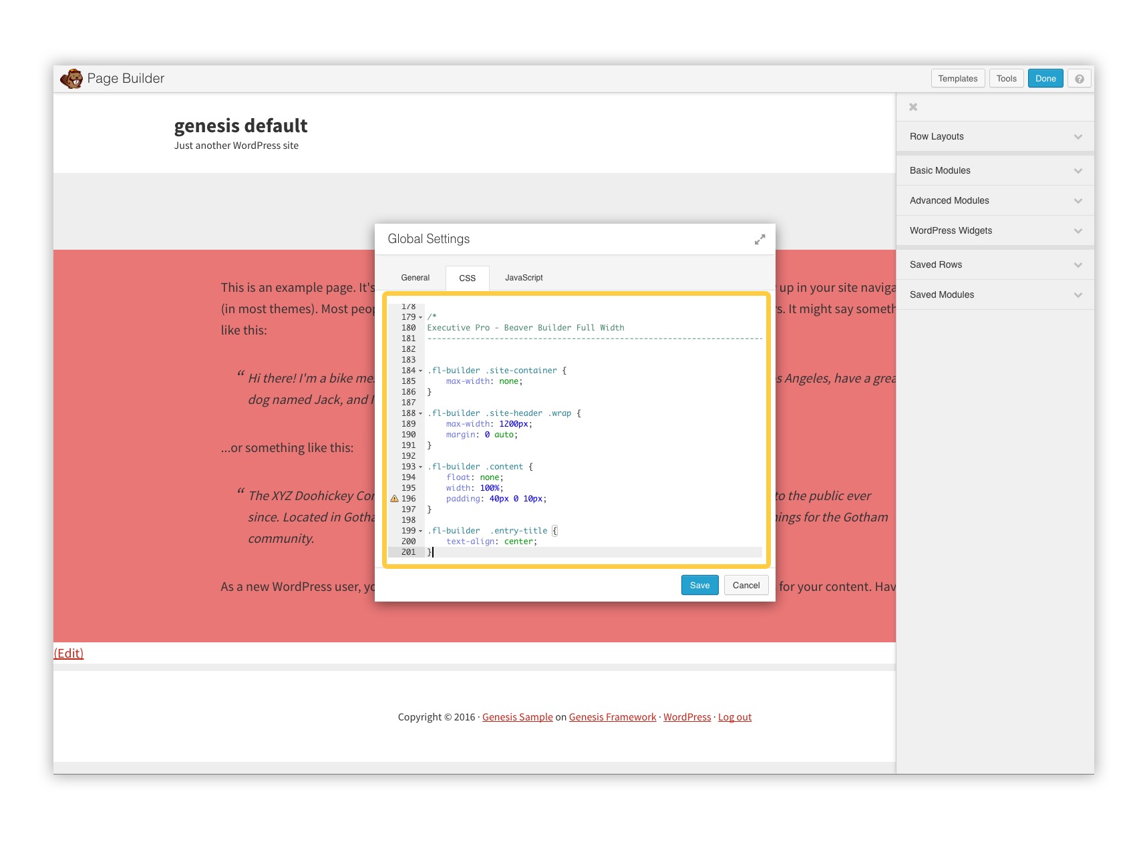This screenshot has height=868, width=1147.
Task: Switch to the General tab
Action: (416, 278)
